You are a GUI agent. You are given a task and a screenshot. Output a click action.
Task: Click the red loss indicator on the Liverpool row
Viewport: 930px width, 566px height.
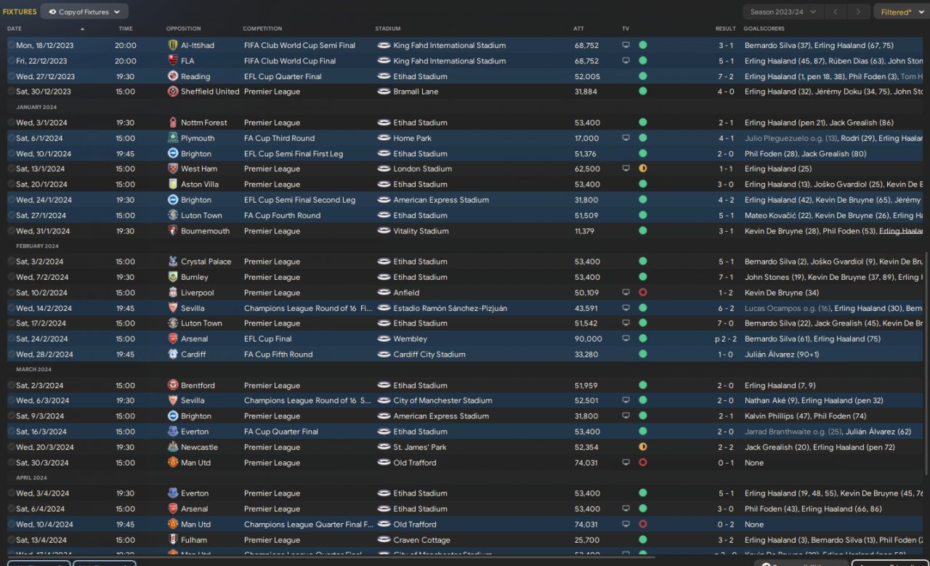click(643, 293)
